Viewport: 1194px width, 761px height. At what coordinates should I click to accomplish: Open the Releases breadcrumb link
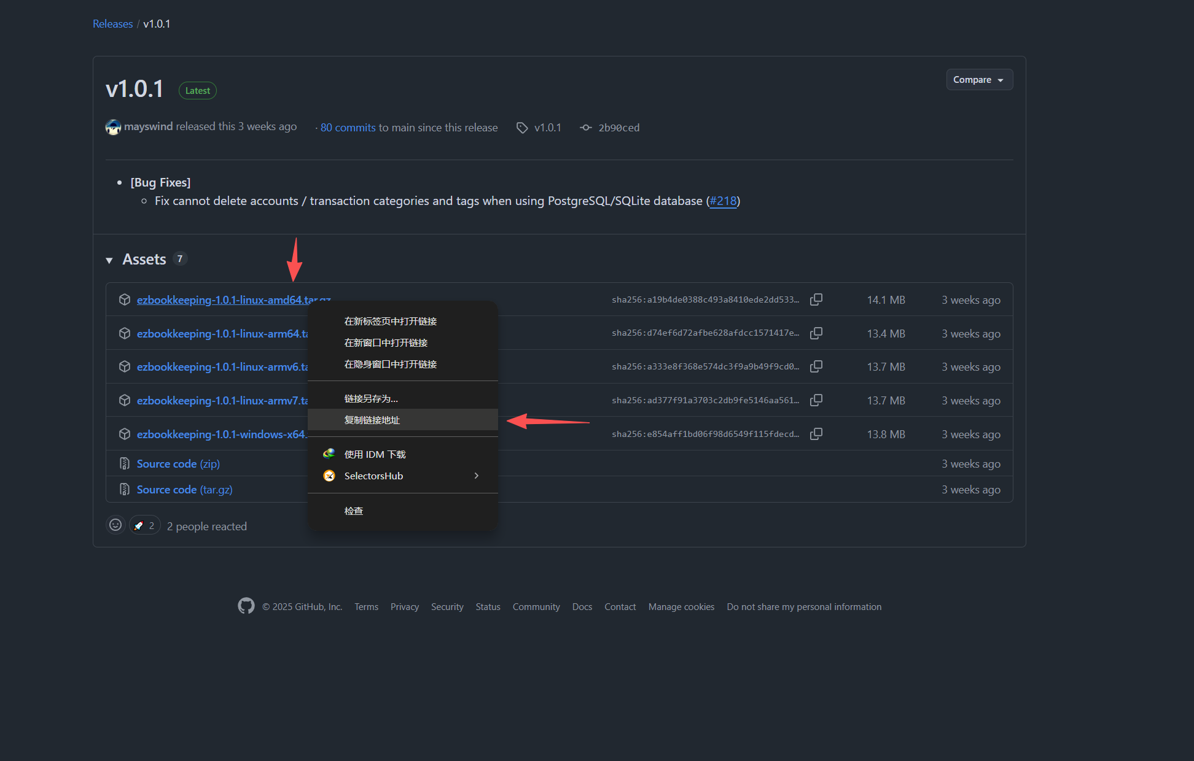point(112,24)
